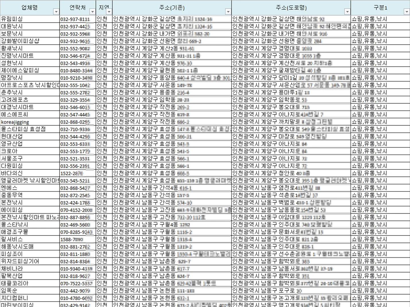Select the 구분1 cell in 대원낚시 row
Viewport: 410px width, 307px height.
[380, 26]
